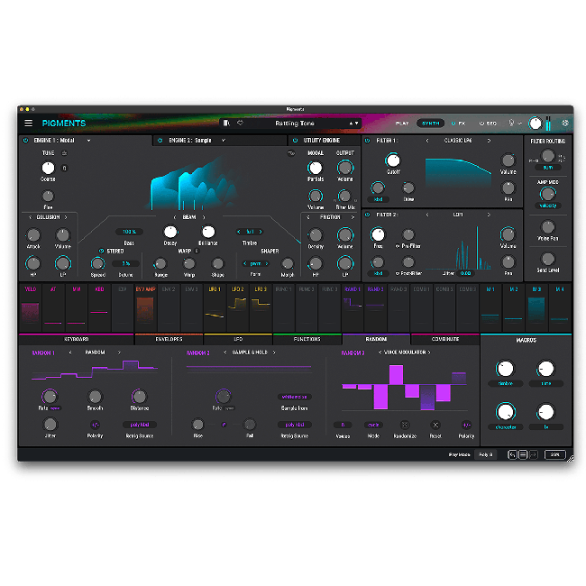Open the Sample from white noise dropdown
This screenshot has width=586, height=586.
[295, 397]
